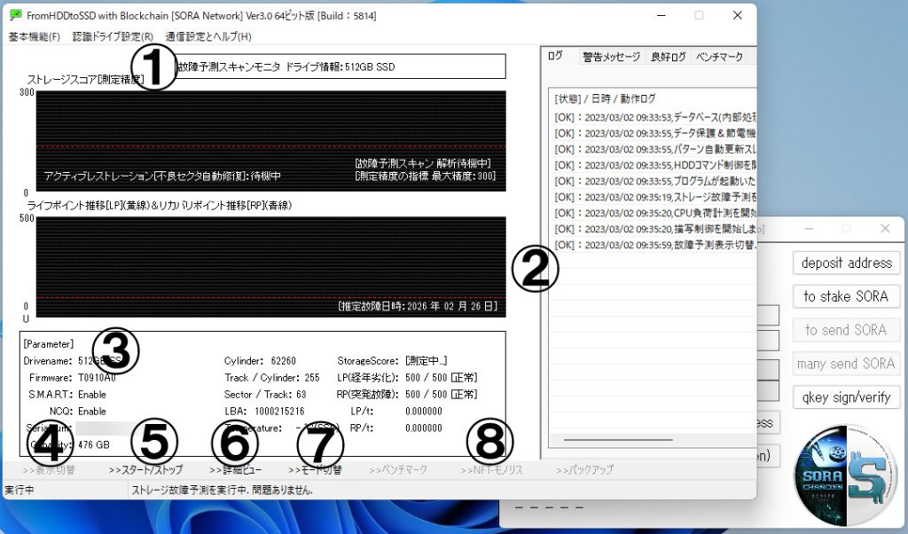Image resolution: width=908 pixels, height=534 pixels.
Task: Switch to the ログ tab
Action: click(555, 56)
